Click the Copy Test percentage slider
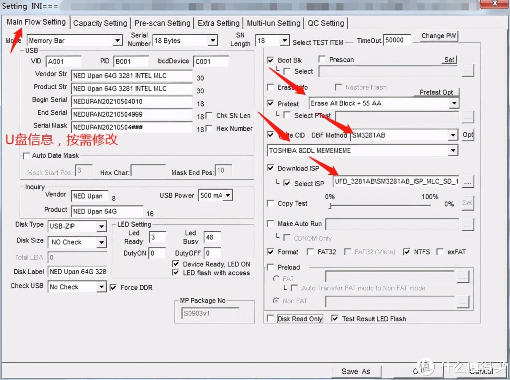This screenshot has height=380, width=510. tap(381, 205)
